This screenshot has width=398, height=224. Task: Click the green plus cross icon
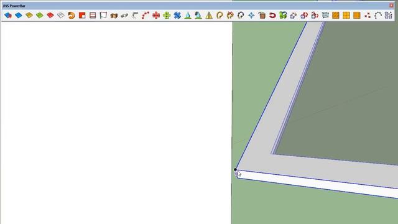coord(167,16)
